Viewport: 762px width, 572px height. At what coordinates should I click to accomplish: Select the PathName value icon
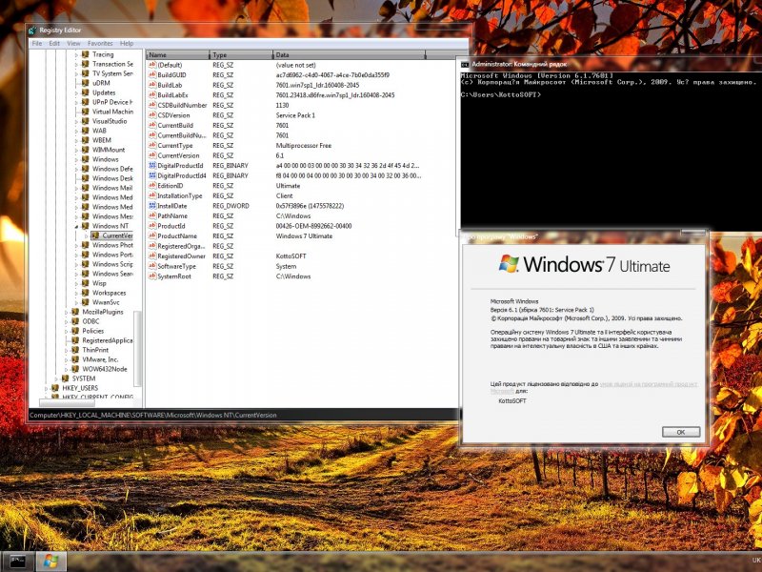pos(152,216)
